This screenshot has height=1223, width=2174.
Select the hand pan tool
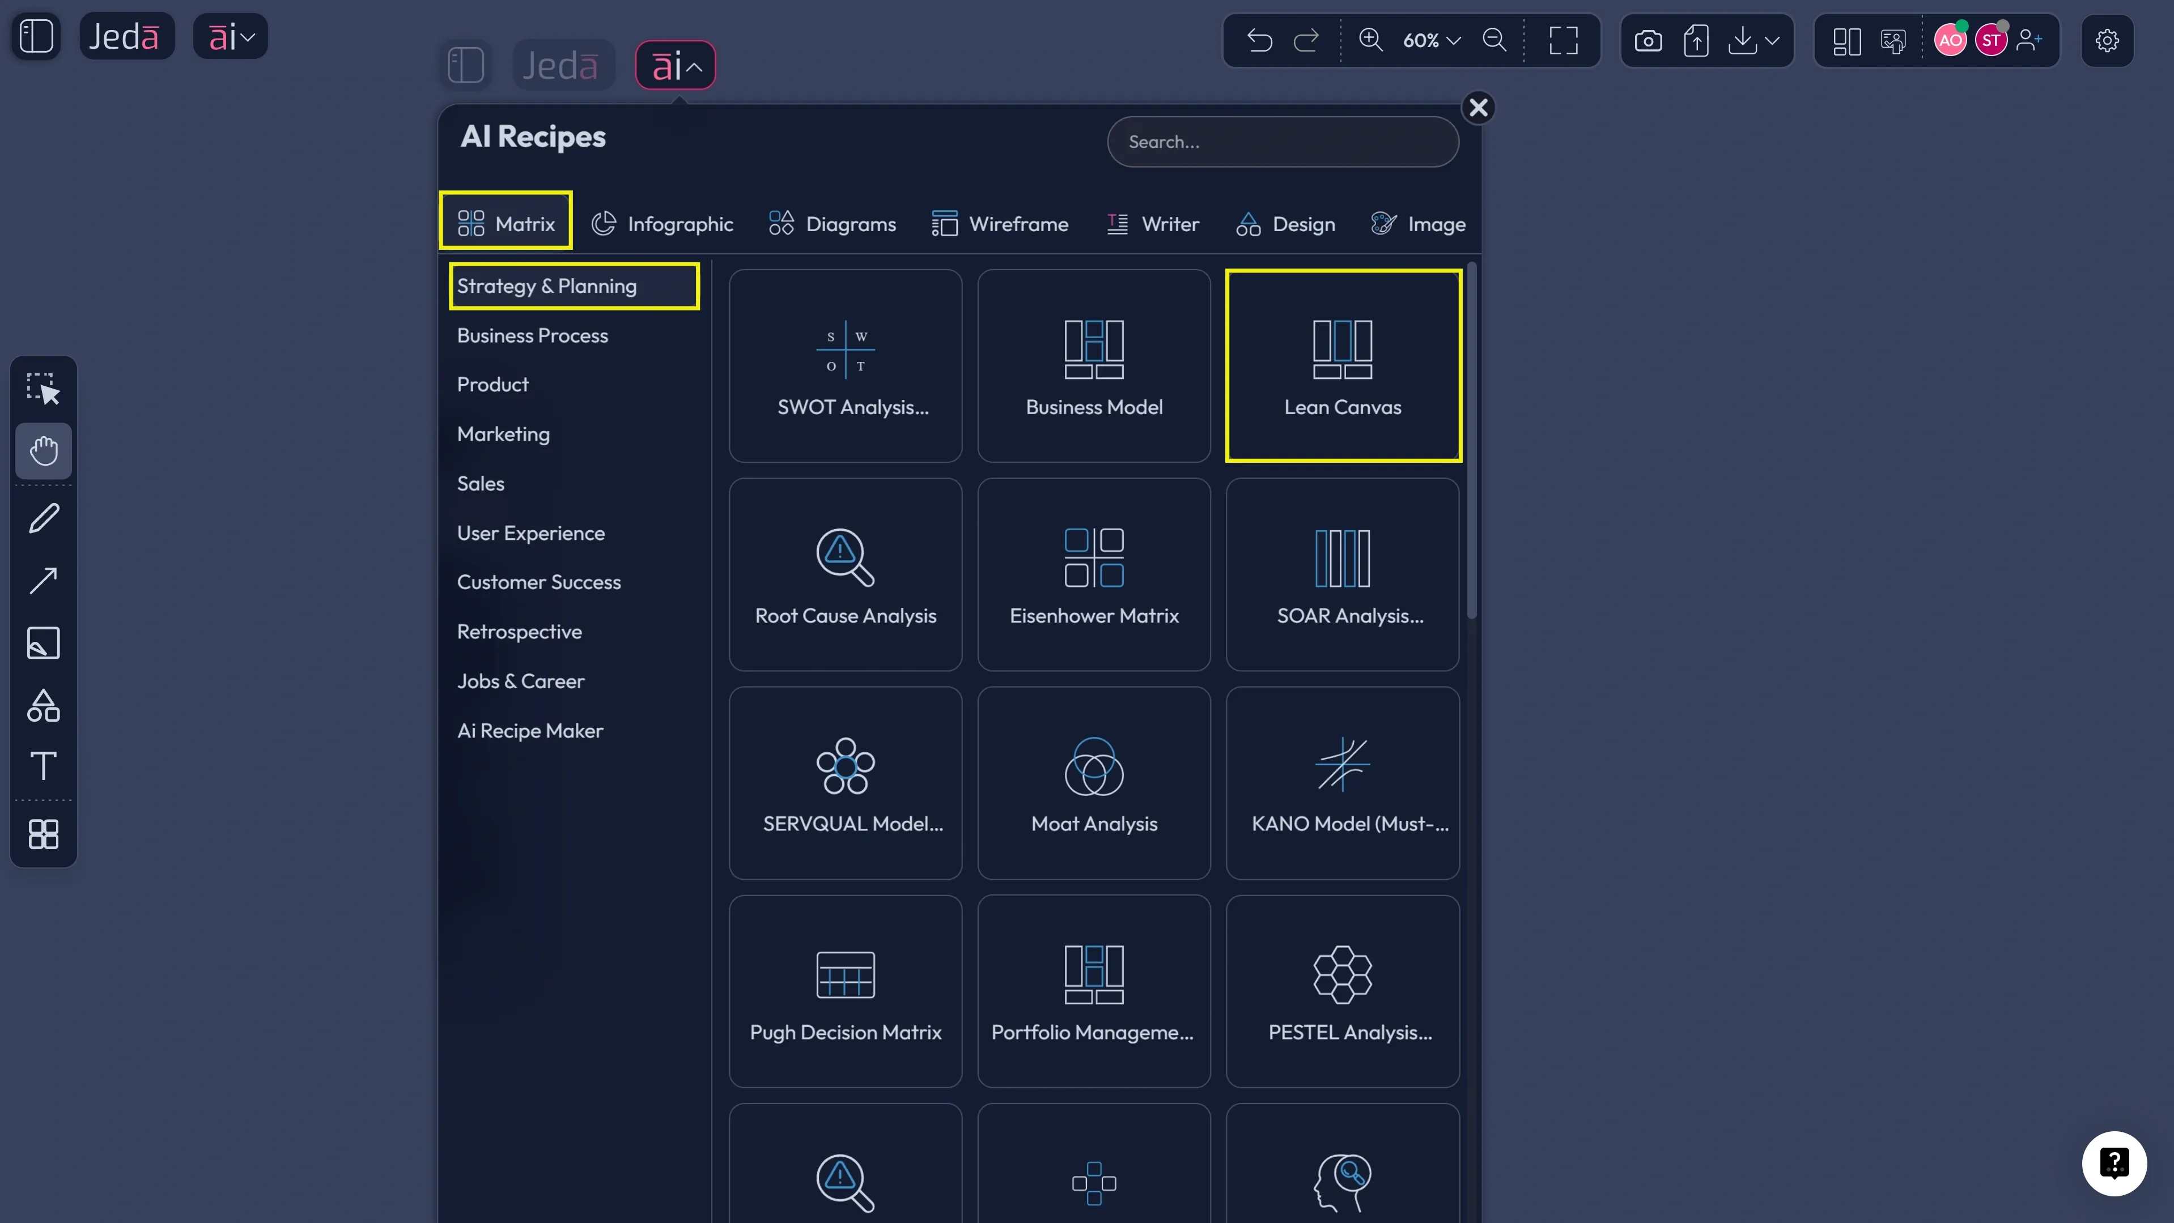click(x=43, y=450)
